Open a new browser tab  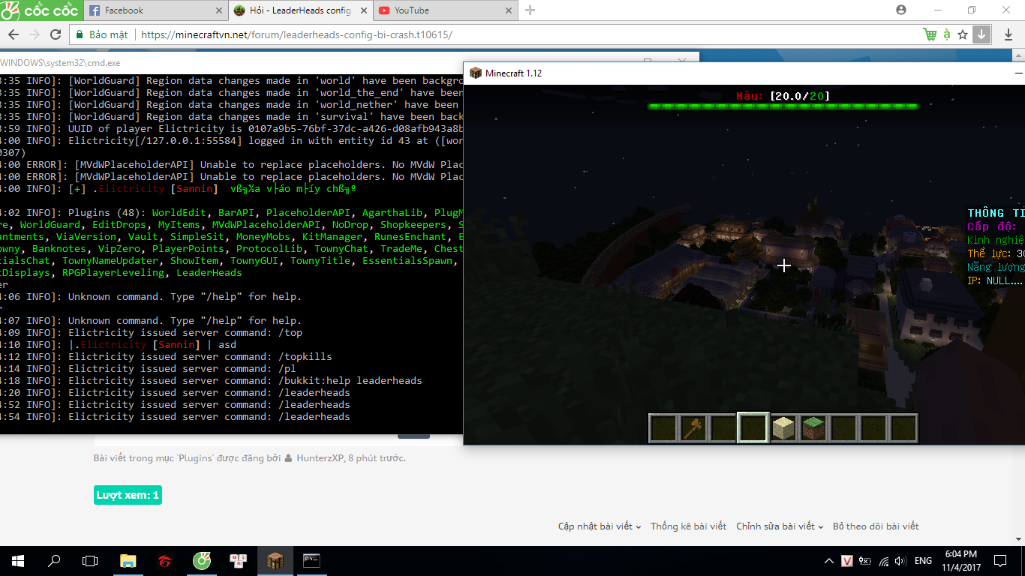pos(531,10)
